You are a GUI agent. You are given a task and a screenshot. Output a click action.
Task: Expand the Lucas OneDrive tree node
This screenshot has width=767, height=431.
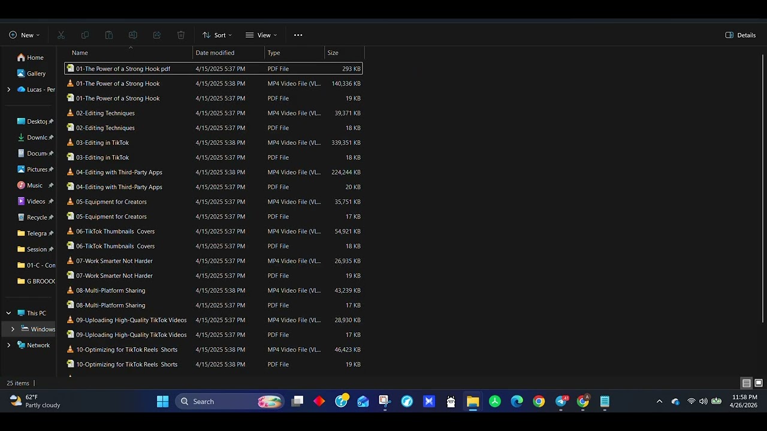pyautogui.click(x=8, y=90)
